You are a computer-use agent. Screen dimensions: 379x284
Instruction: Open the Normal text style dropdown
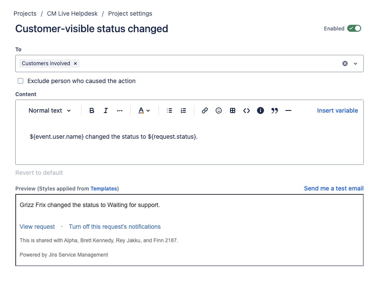click(50, 110)
